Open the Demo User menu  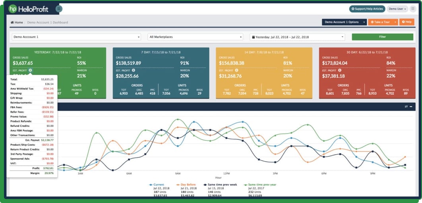(x=397, y=9)
